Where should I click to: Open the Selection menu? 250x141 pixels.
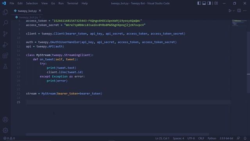[x=32, y=3]
